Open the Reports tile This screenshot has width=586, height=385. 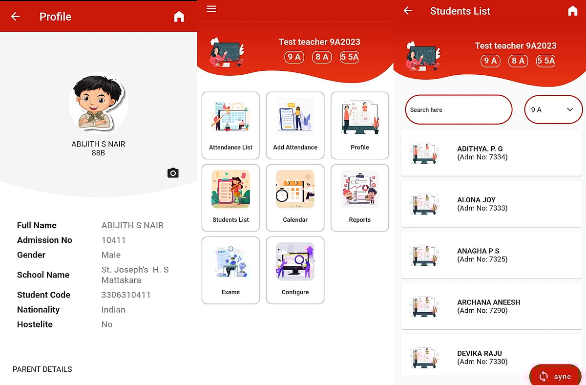coord(359,198)
